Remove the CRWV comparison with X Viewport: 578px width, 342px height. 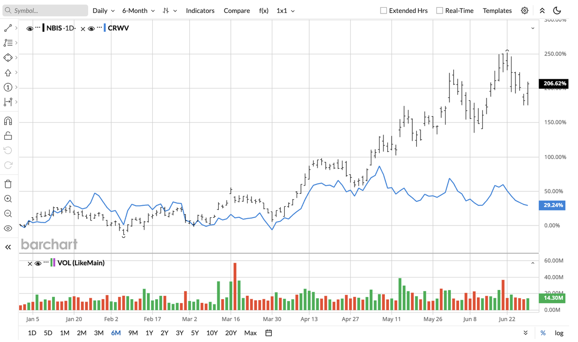[83, 28]
